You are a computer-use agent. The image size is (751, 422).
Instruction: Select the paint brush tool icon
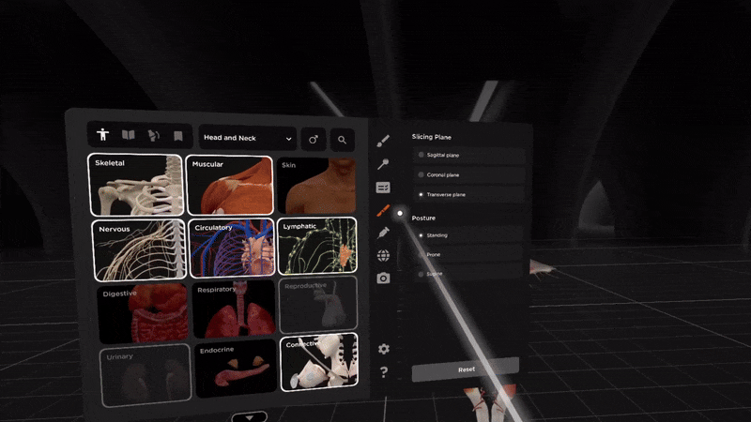pyautogui.click(x=383, y=141)
